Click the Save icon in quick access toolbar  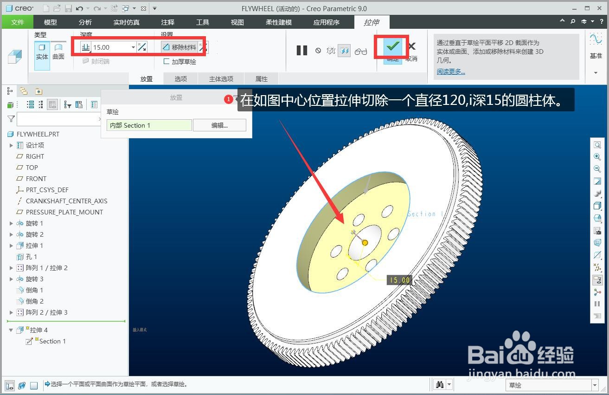(x=68, y=8)
